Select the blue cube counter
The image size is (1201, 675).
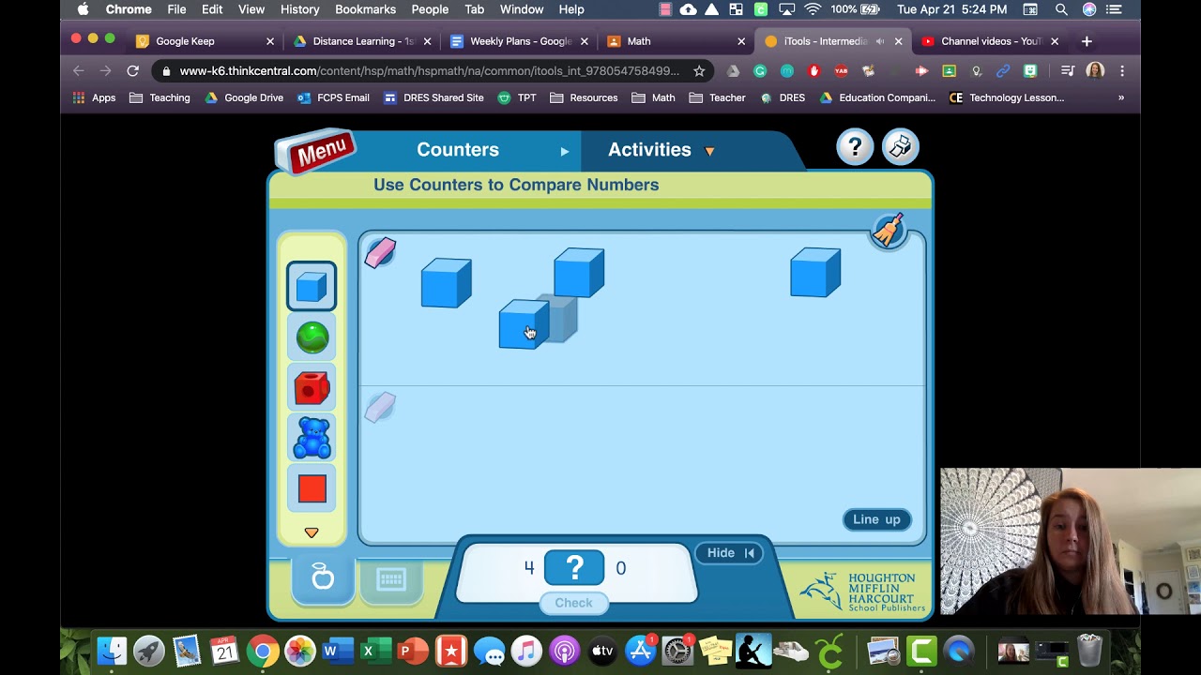312,286
